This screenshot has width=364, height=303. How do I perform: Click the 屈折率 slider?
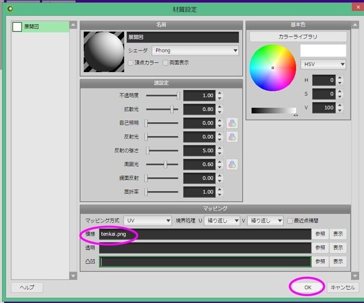point(162,192)
